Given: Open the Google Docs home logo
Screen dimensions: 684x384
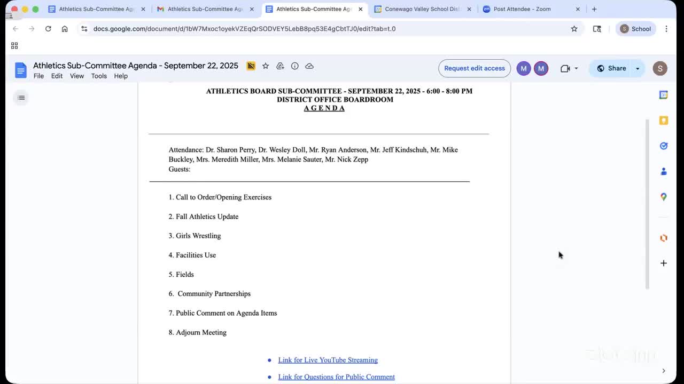Looking at the screenshot, I should (21, 70).
